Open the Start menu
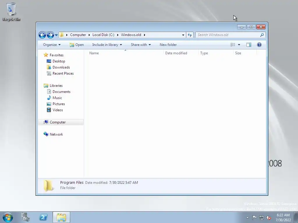This screenshot has height=223, width=298. tap(8, 217)
